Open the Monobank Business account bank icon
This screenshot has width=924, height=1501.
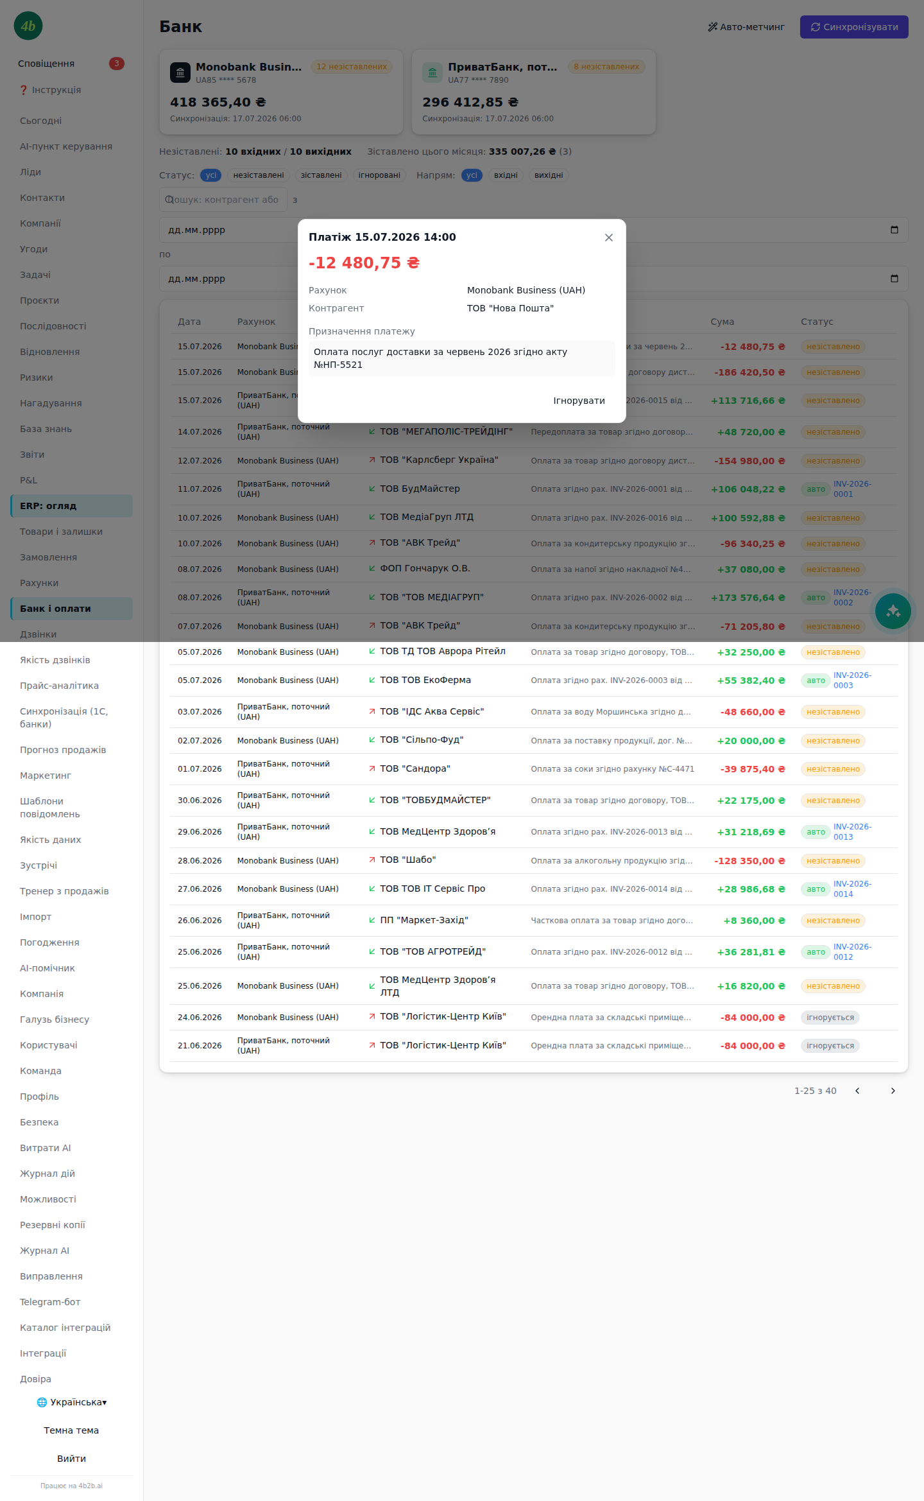[180, 73]
